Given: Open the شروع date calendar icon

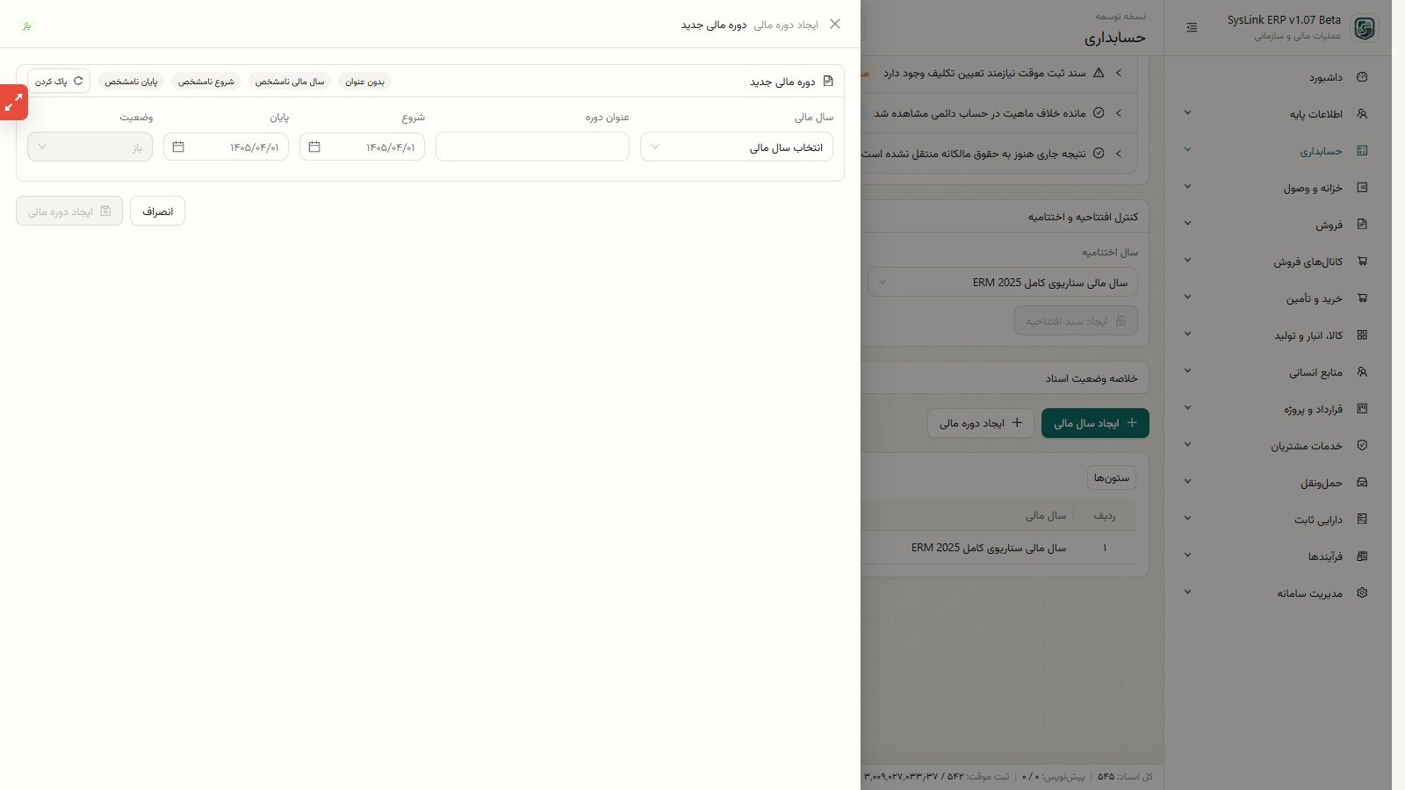Looking at the screenshot, I should tap(314, 147).
